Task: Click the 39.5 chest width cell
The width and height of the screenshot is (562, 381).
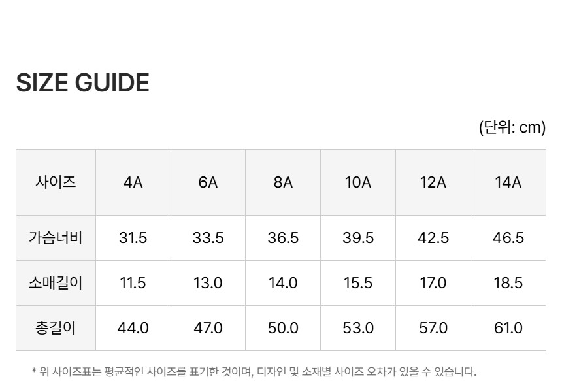Action: tap(358, 238)
